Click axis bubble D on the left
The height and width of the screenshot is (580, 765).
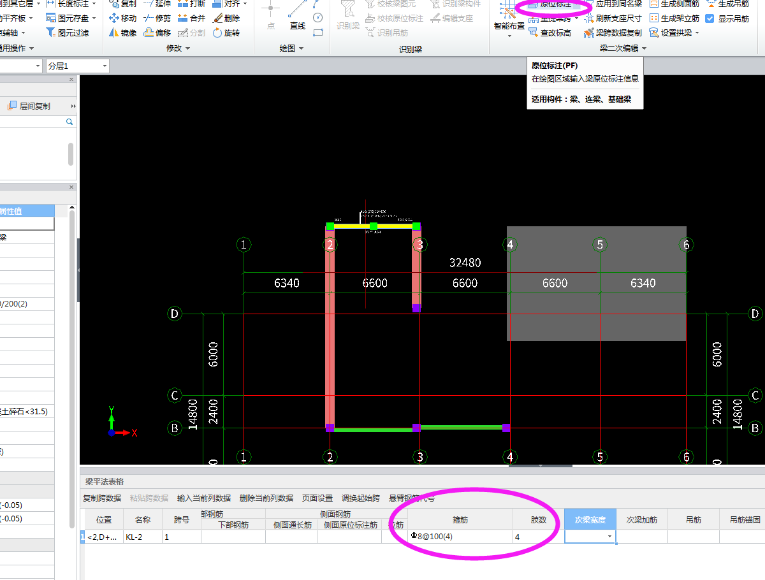tap(174, 314)
